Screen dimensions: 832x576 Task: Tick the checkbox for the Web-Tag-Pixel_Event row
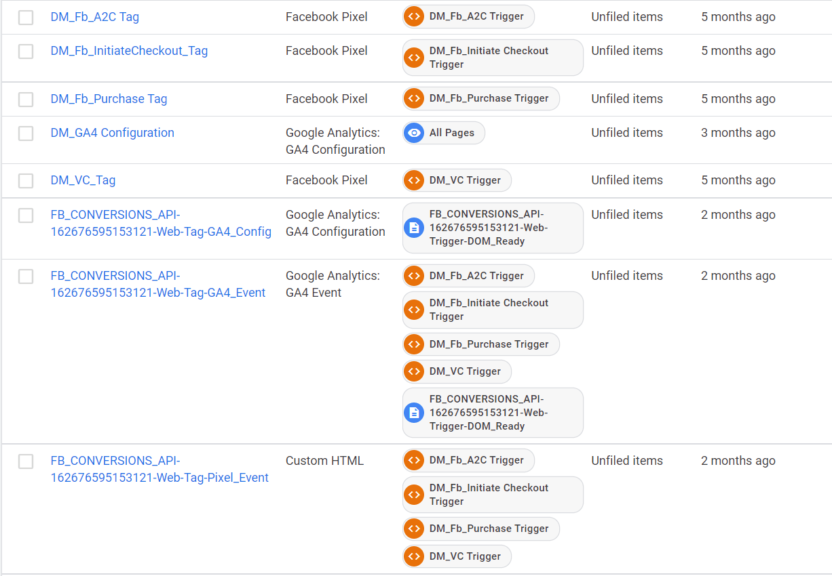(x=26, y=461)
